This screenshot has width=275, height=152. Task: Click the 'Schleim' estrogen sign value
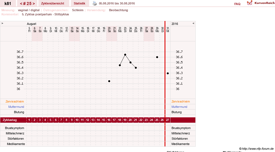pos(78,10)
